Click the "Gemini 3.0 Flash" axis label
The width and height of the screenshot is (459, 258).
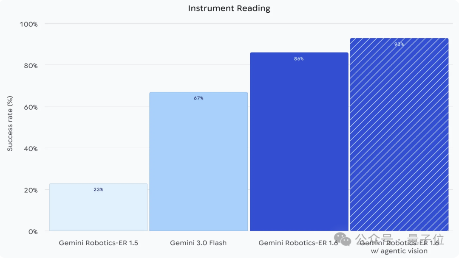198,243
